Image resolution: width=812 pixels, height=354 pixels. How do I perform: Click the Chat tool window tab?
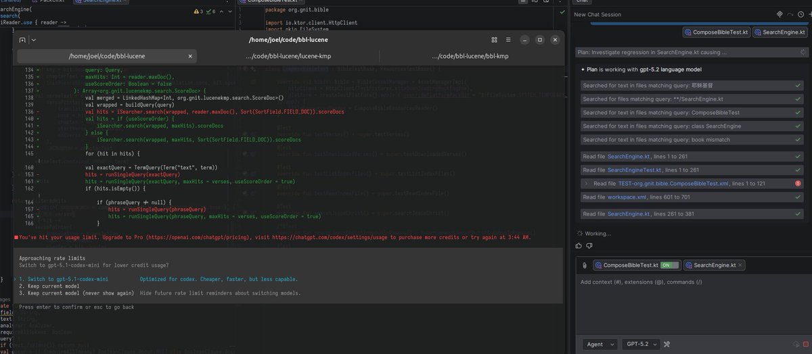[582, 2]
